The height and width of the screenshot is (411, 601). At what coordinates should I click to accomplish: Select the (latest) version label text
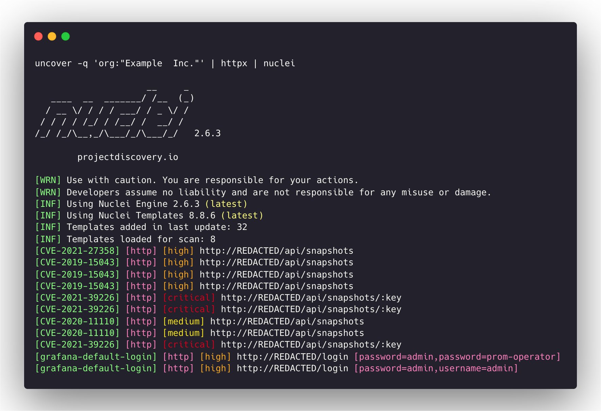(x=227, y=204)
